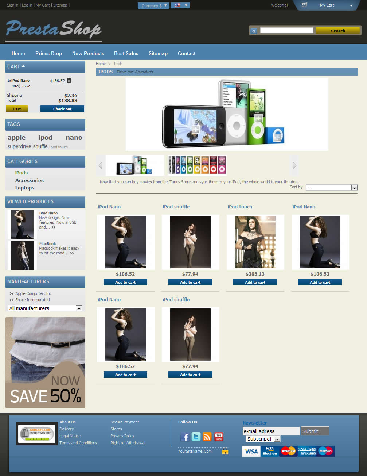Open the Terms and Conditions footer link
Viewport: 367px width, 476px height.
78,443
